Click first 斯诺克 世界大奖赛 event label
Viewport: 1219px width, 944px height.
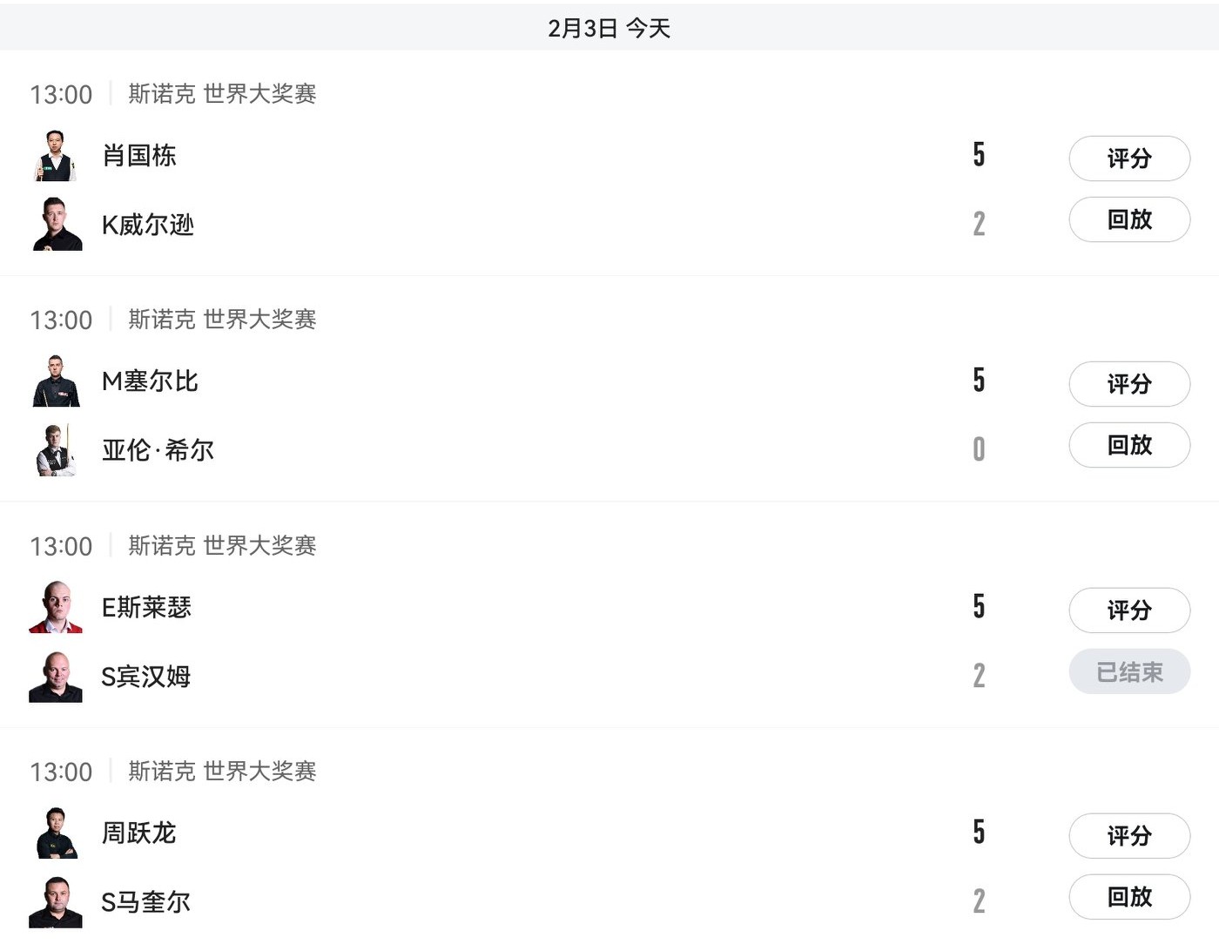tap(222, 94)
